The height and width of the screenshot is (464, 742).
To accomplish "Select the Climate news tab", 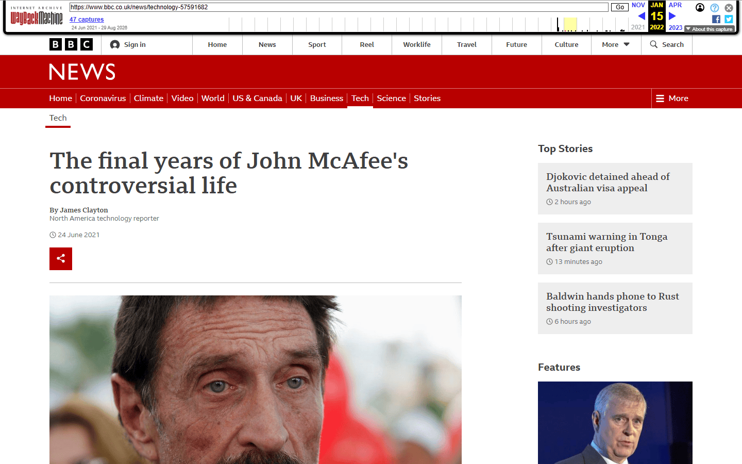I will click(148, 98).
